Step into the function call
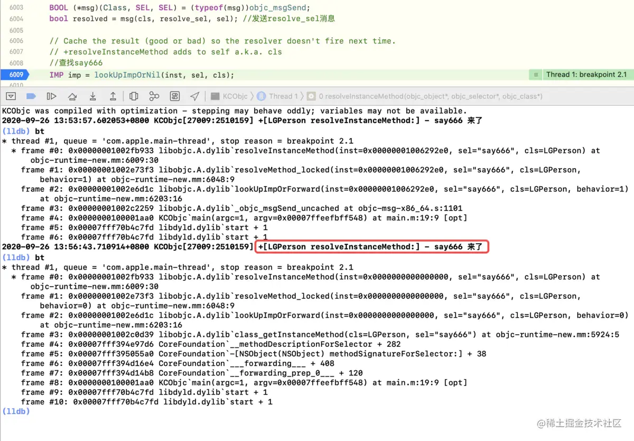This screenshot has width=634, height=441. tap(92, 96)
